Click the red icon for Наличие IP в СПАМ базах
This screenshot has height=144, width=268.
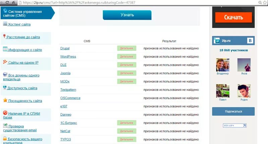click(x=5, y=113)
